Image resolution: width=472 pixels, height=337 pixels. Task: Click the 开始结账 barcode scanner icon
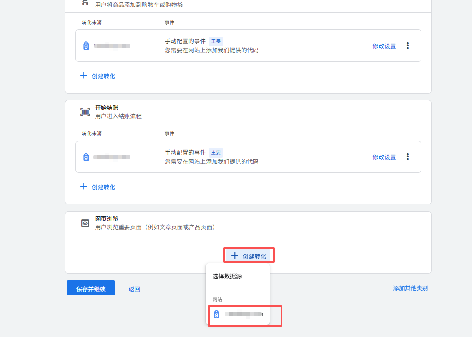85,112
